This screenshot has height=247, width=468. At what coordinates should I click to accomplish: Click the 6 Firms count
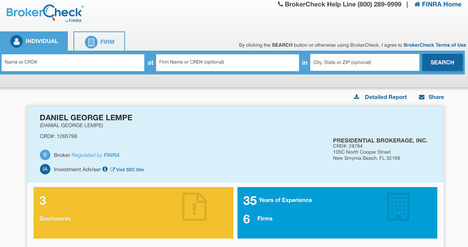click(258, 219)
